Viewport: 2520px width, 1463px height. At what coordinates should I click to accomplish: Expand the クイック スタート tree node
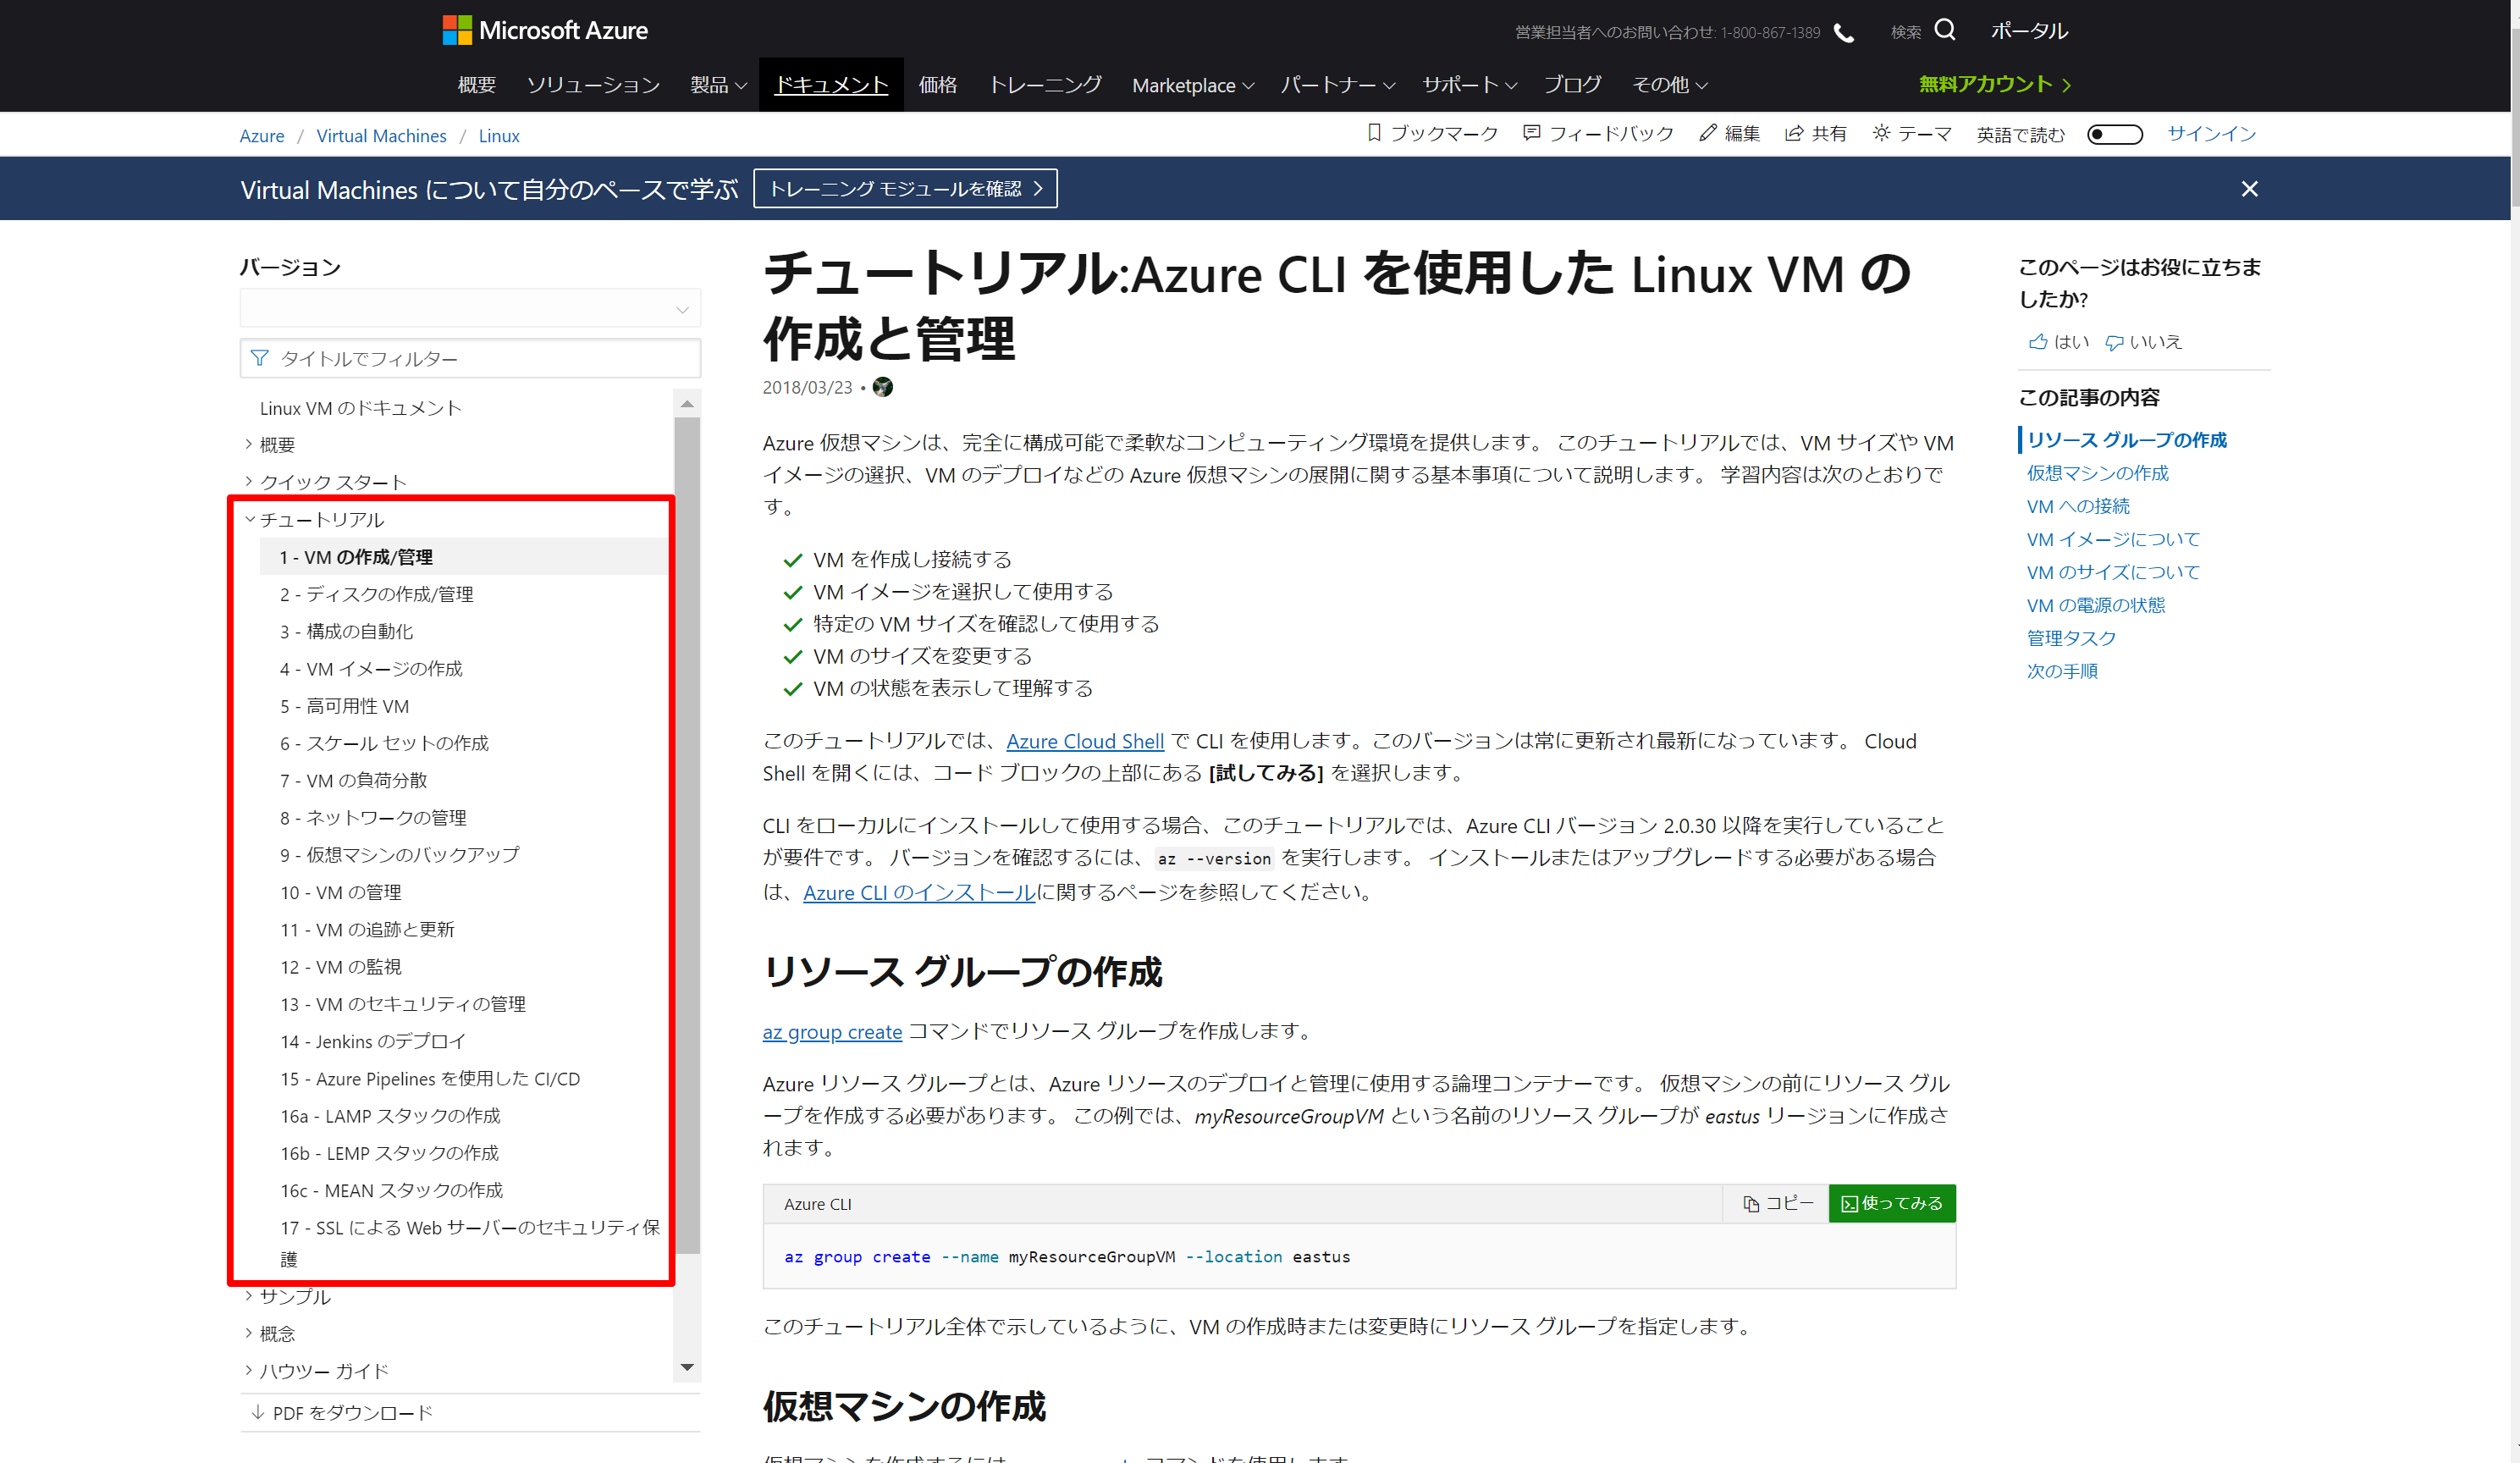(x=249, y=481)
